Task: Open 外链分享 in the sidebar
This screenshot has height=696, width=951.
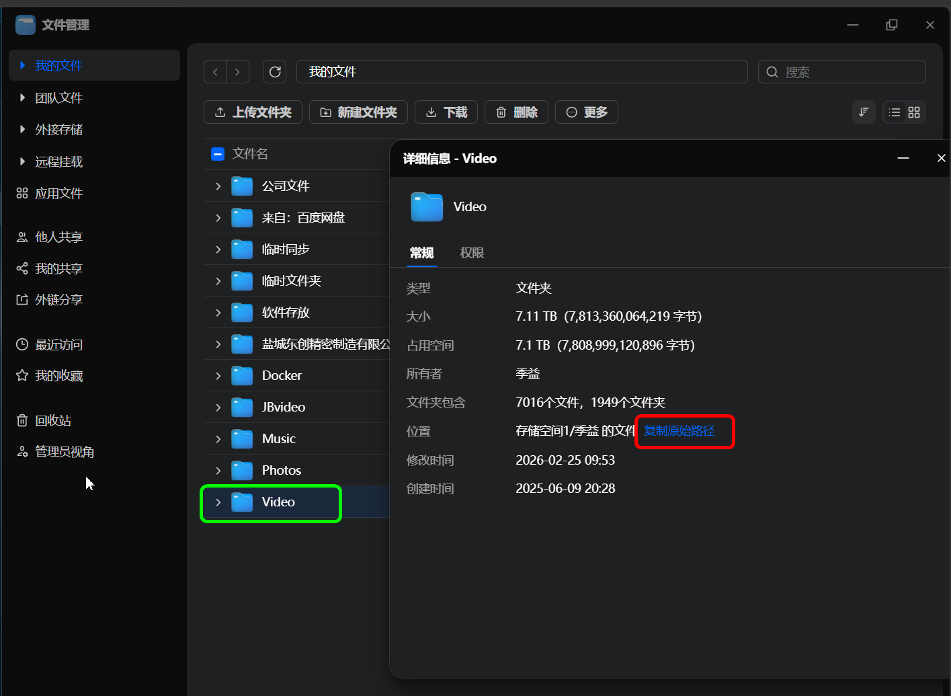Action: (58, 299)
